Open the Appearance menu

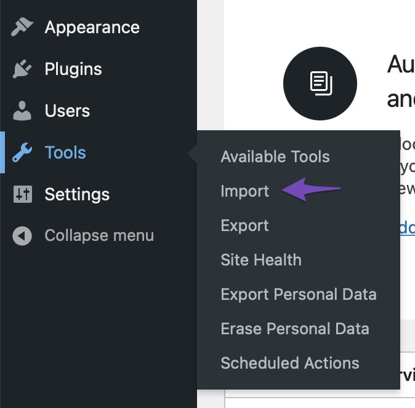point(92,27)
